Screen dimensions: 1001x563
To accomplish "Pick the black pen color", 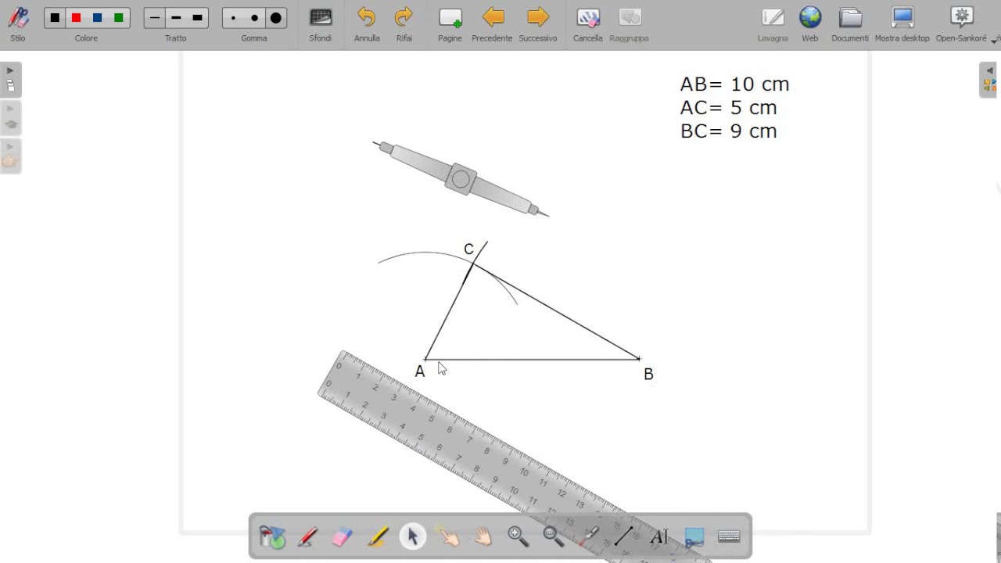I will (55, 18).
